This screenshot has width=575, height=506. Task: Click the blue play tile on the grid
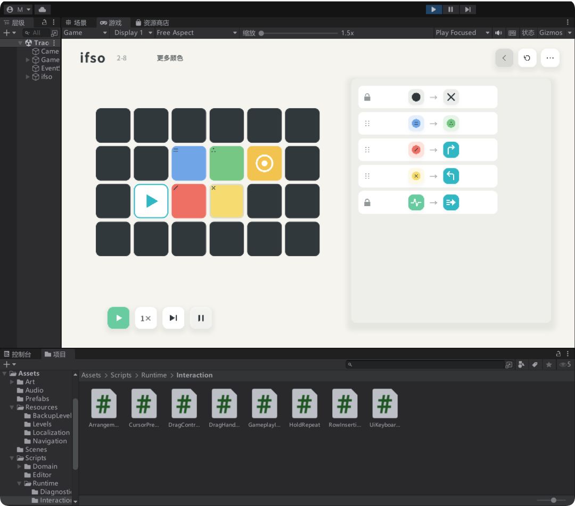point(151,201)
